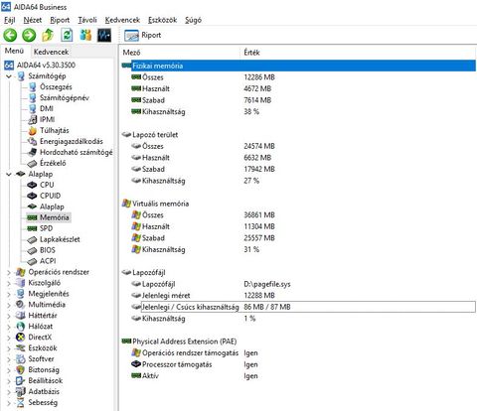Open the monitor diagnostics graph toolbar icon
The image size is (477, 411).
point(104,35)
